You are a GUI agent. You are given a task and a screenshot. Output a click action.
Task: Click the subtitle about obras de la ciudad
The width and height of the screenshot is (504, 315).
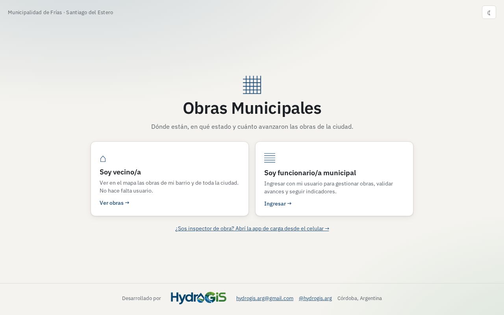pyautogui.click(x=252, y=126)
